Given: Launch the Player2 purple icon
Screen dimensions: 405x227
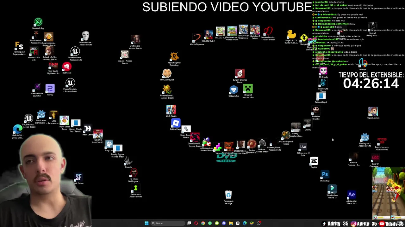Looking at the screenshot, I should tap(50, 90).
